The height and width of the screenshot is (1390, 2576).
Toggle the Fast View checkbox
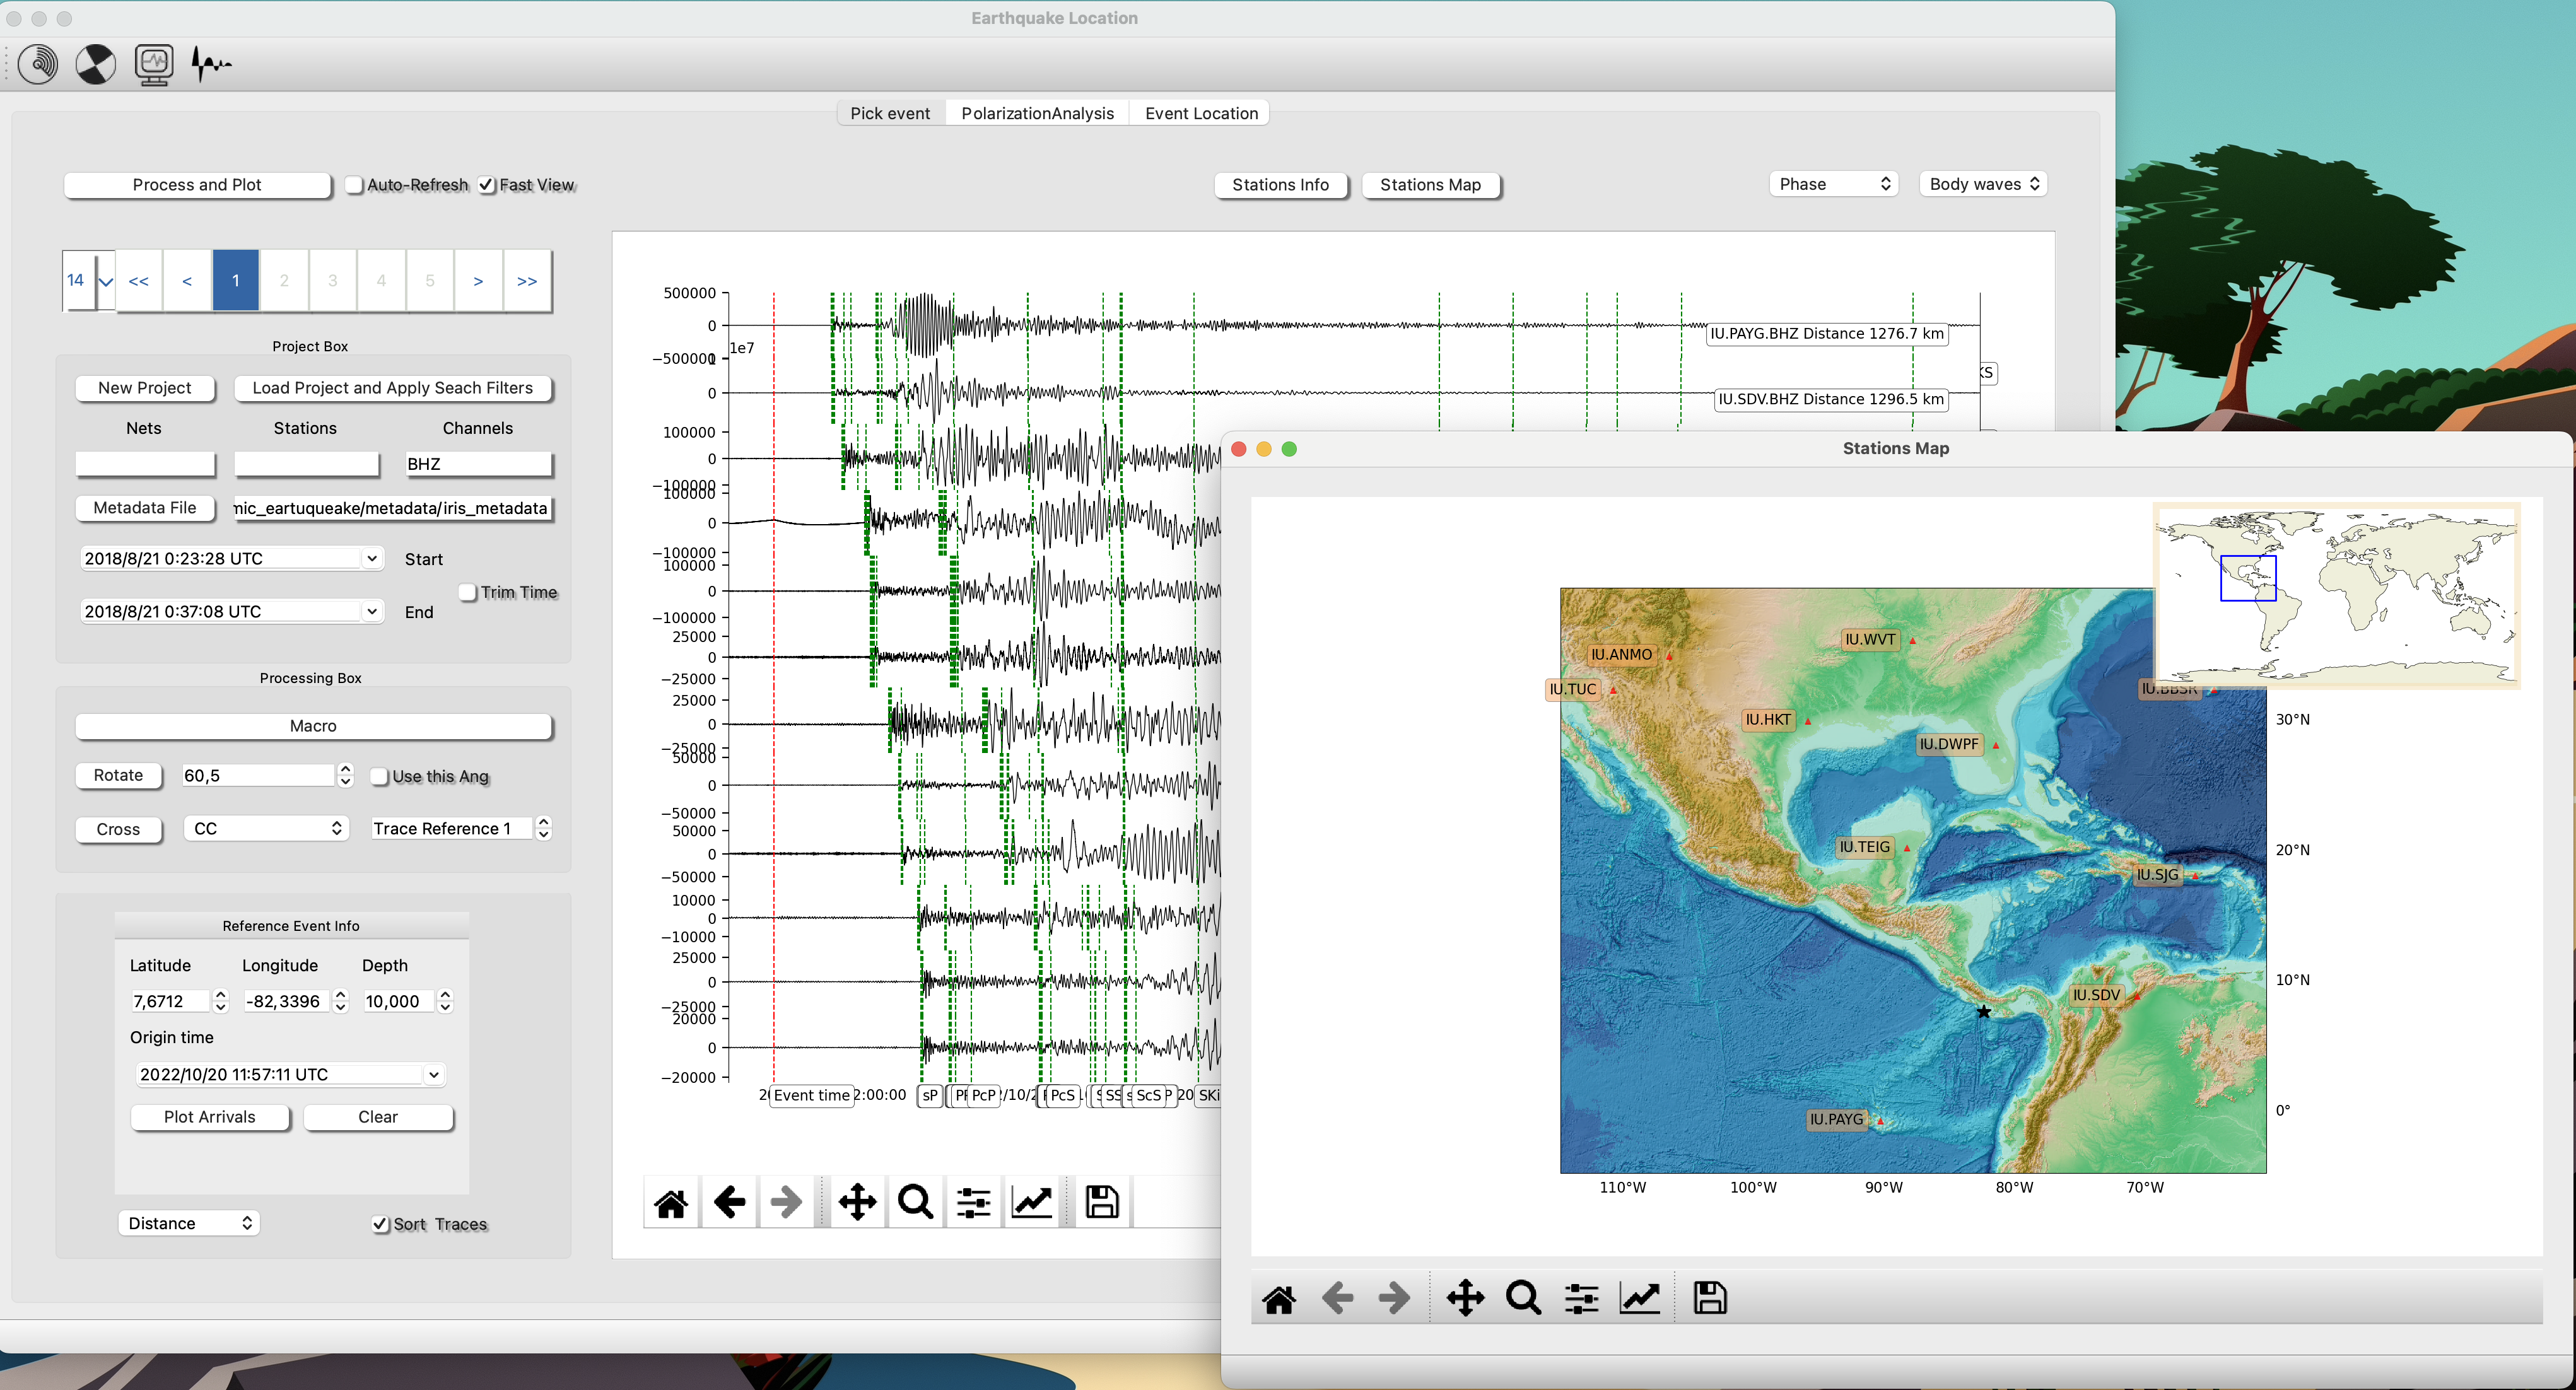[x=486, y=185]
